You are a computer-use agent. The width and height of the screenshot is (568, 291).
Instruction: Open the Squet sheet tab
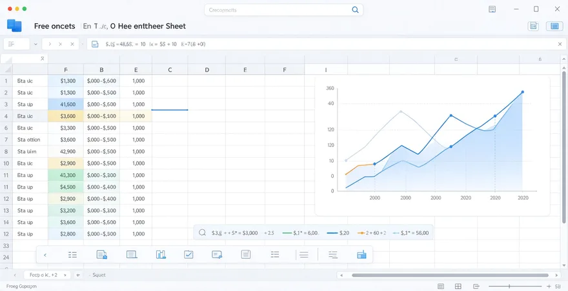point(99,275)
